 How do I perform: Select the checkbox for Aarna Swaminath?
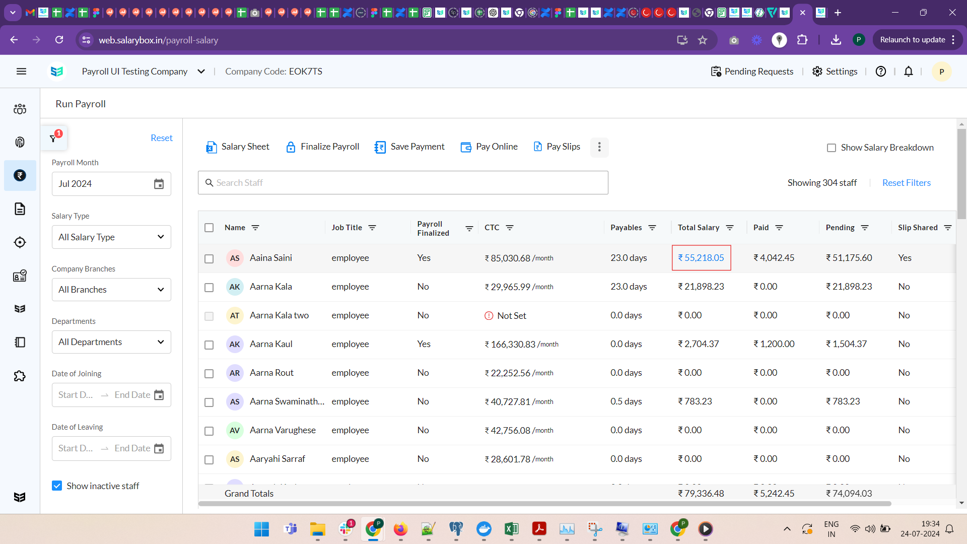pyautogui.click(x=209, y=402)
